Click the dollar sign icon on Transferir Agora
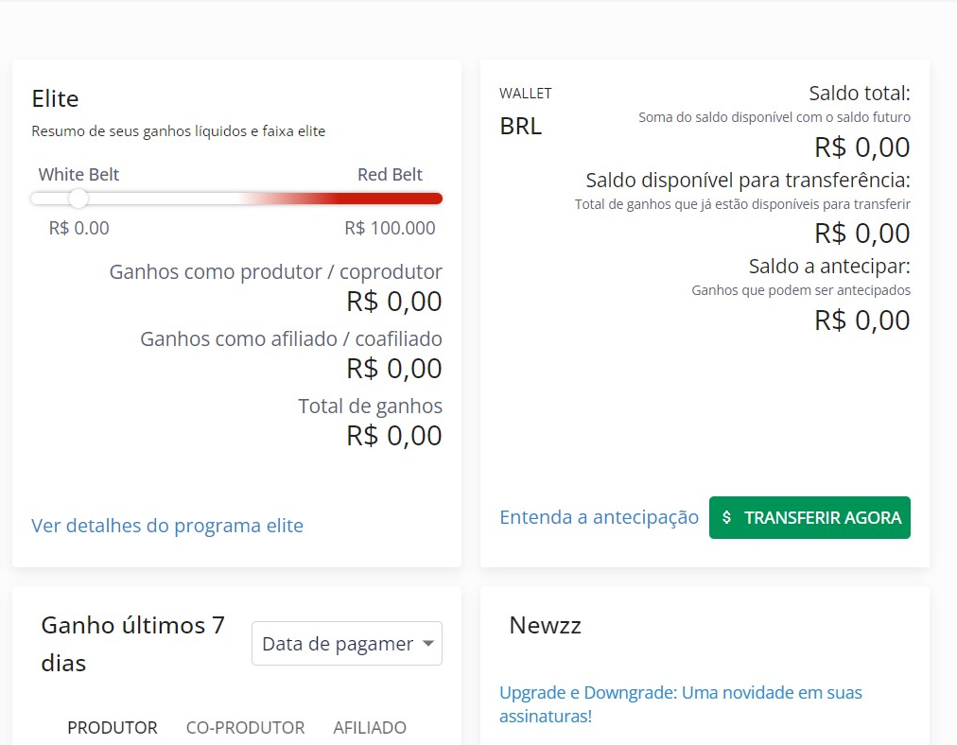The width and height of the screenshot is (957, 745). tap(726, 518)
